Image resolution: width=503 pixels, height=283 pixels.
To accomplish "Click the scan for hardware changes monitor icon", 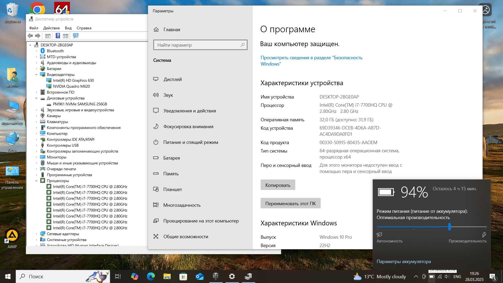I will (x=76, y=36).
